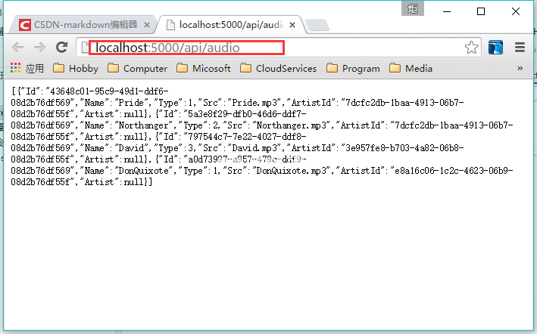Image resolution: width=537 pixels, height=334 pixels.
Task: Open the Program bookmarks folder
Action: (x=352, y=68)
